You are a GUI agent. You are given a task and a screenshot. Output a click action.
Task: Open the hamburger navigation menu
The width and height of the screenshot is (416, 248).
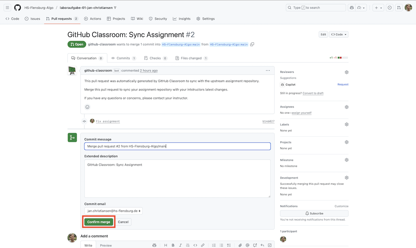pyautogui.click(x=7, y=7)
